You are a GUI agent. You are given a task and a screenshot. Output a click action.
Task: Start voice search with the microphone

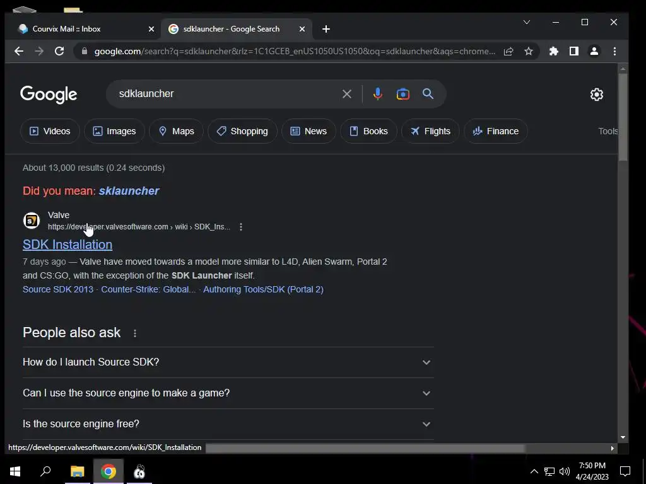click(x=377, y=94)
